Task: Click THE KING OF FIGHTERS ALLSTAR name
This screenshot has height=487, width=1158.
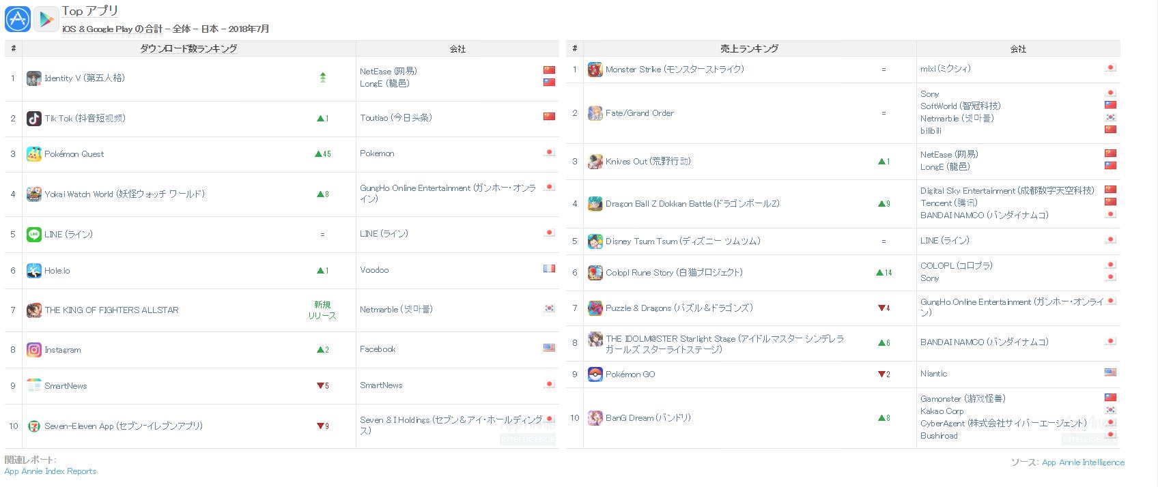Action: pyautogui.click(x=112, y=310)
